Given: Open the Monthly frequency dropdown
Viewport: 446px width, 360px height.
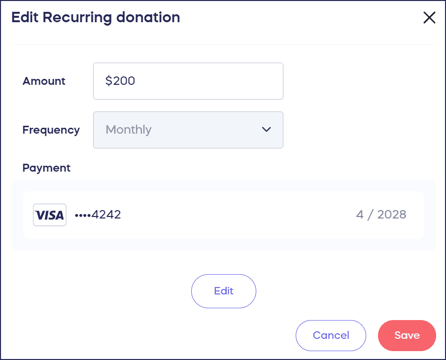Looking at the screenshot, I should point(188,130).
